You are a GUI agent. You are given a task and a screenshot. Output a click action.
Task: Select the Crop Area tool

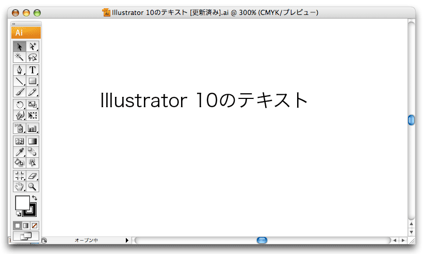point(20,176)
